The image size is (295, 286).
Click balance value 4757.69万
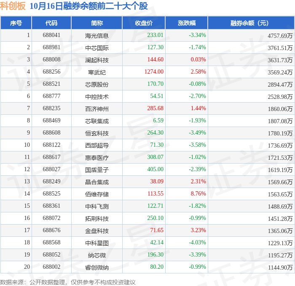click(x=280, y=35)
